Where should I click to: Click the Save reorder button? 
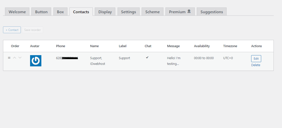[x=32, y=30]
